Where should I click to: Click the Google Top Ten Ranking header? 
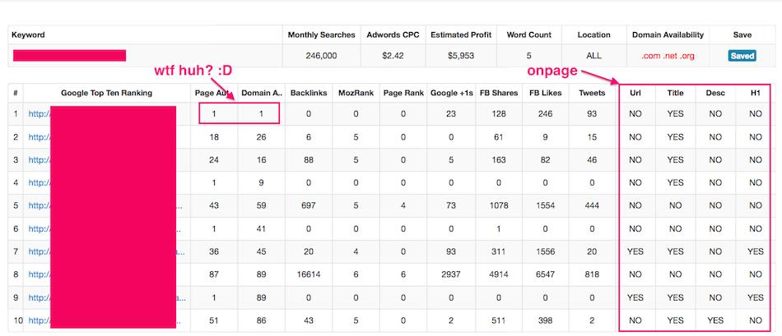[x=106, y=93]
